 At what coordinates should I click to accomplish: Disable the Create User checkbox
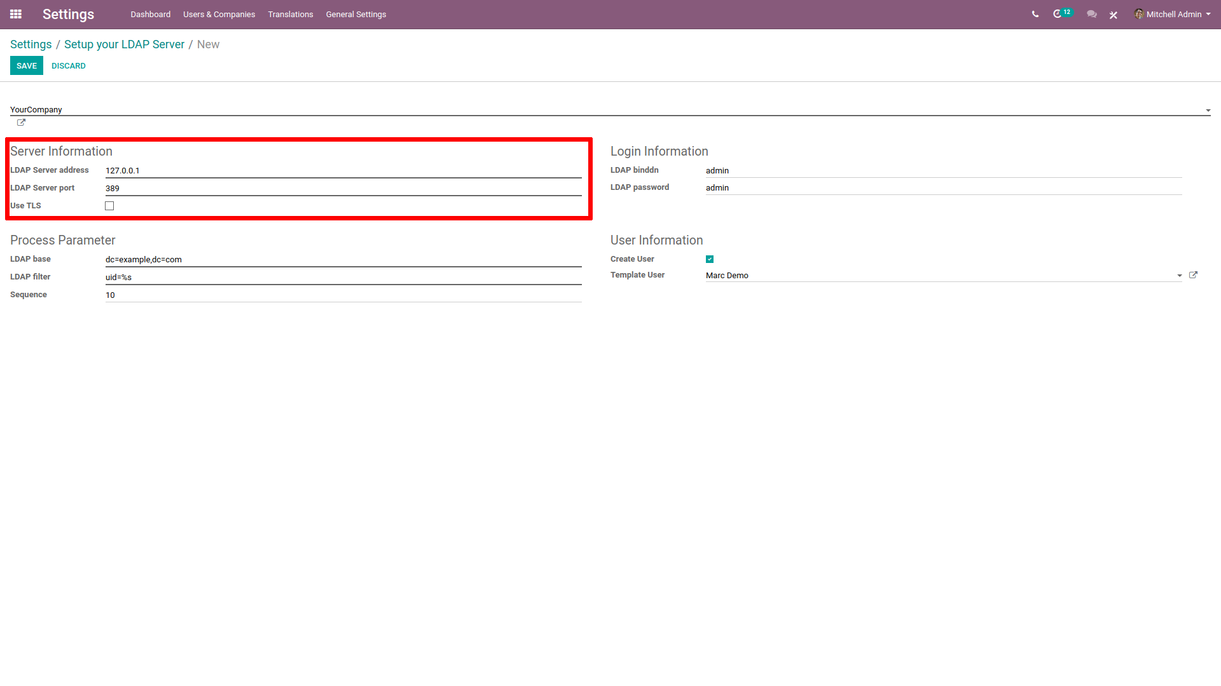(x=710, y=259)
